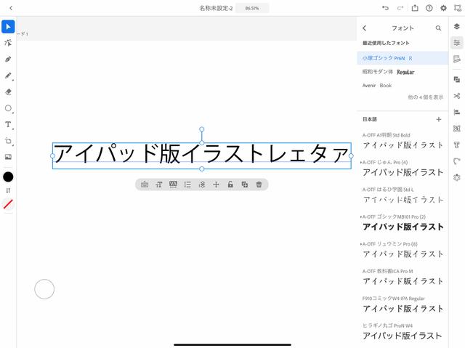
Task: Open the settings gear
Action: coord(443,8)
